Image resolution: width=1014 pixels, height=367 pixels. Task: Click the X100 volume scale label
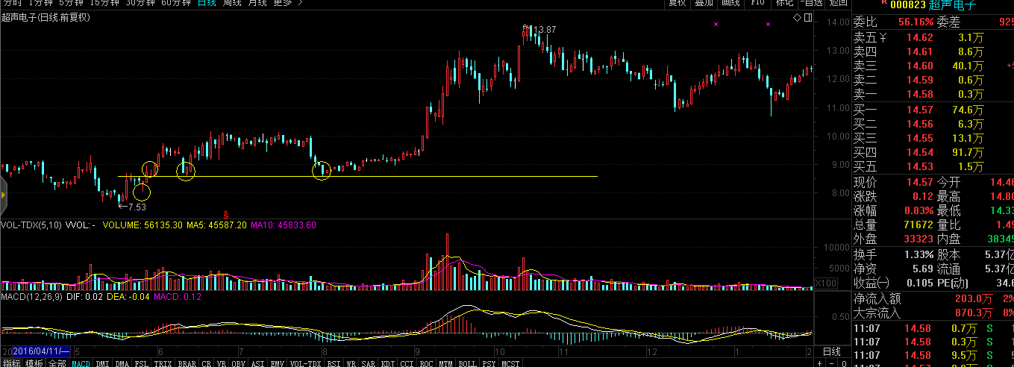(x=825, y=283)
